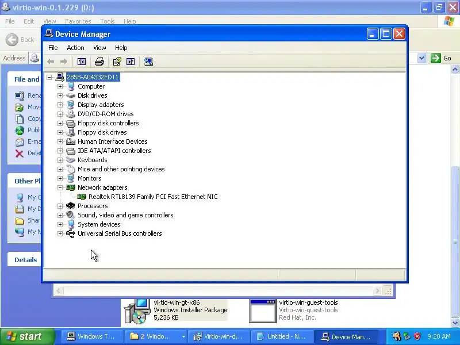Click the Realtek RTL8139 NIC device icon
This screenshot has height=345, width=460.
pos(82,197)
